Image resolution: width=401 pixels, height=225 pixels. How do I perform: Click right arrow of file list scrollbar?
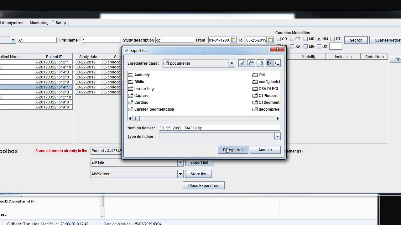tap(278, 118)
